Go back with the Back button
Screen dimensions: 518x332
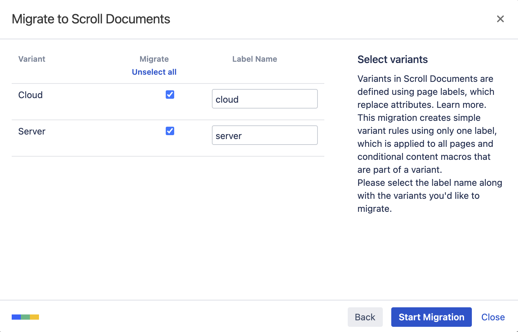365,317
